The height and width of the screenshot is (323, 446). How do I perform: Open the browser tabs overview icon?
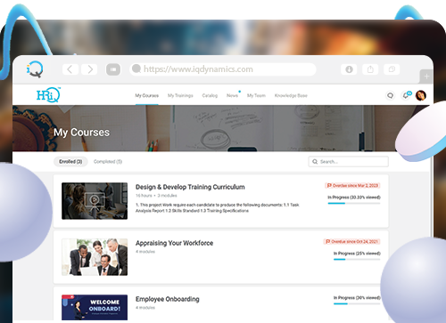(392, 69)
